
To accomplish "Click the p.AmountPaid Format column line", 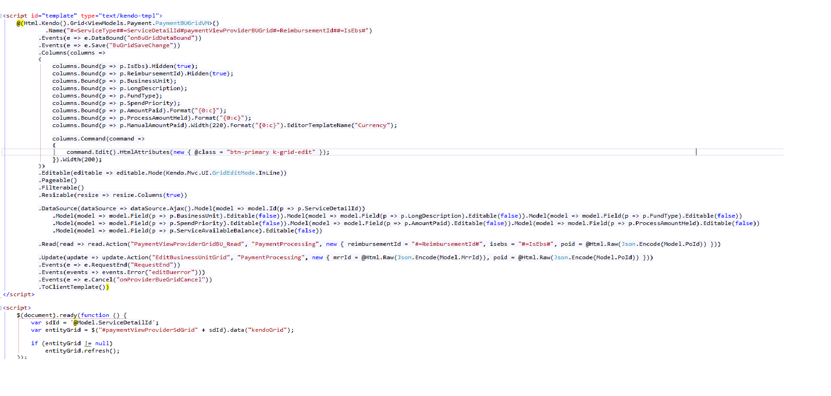I will coord(139,110).
